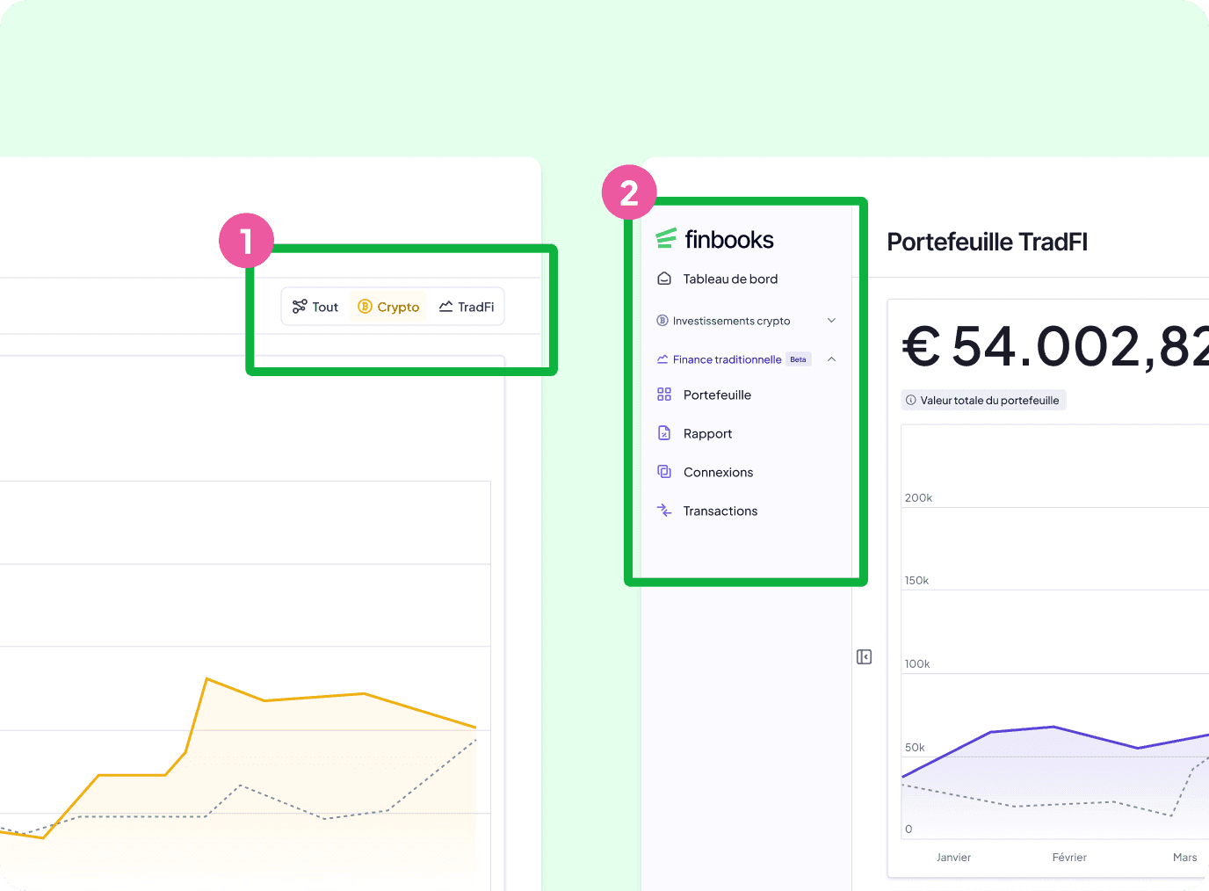The height and width of the screenshot is (891, 1209).
Task: Select the Crypto filter tab
Action: [388, 307]
